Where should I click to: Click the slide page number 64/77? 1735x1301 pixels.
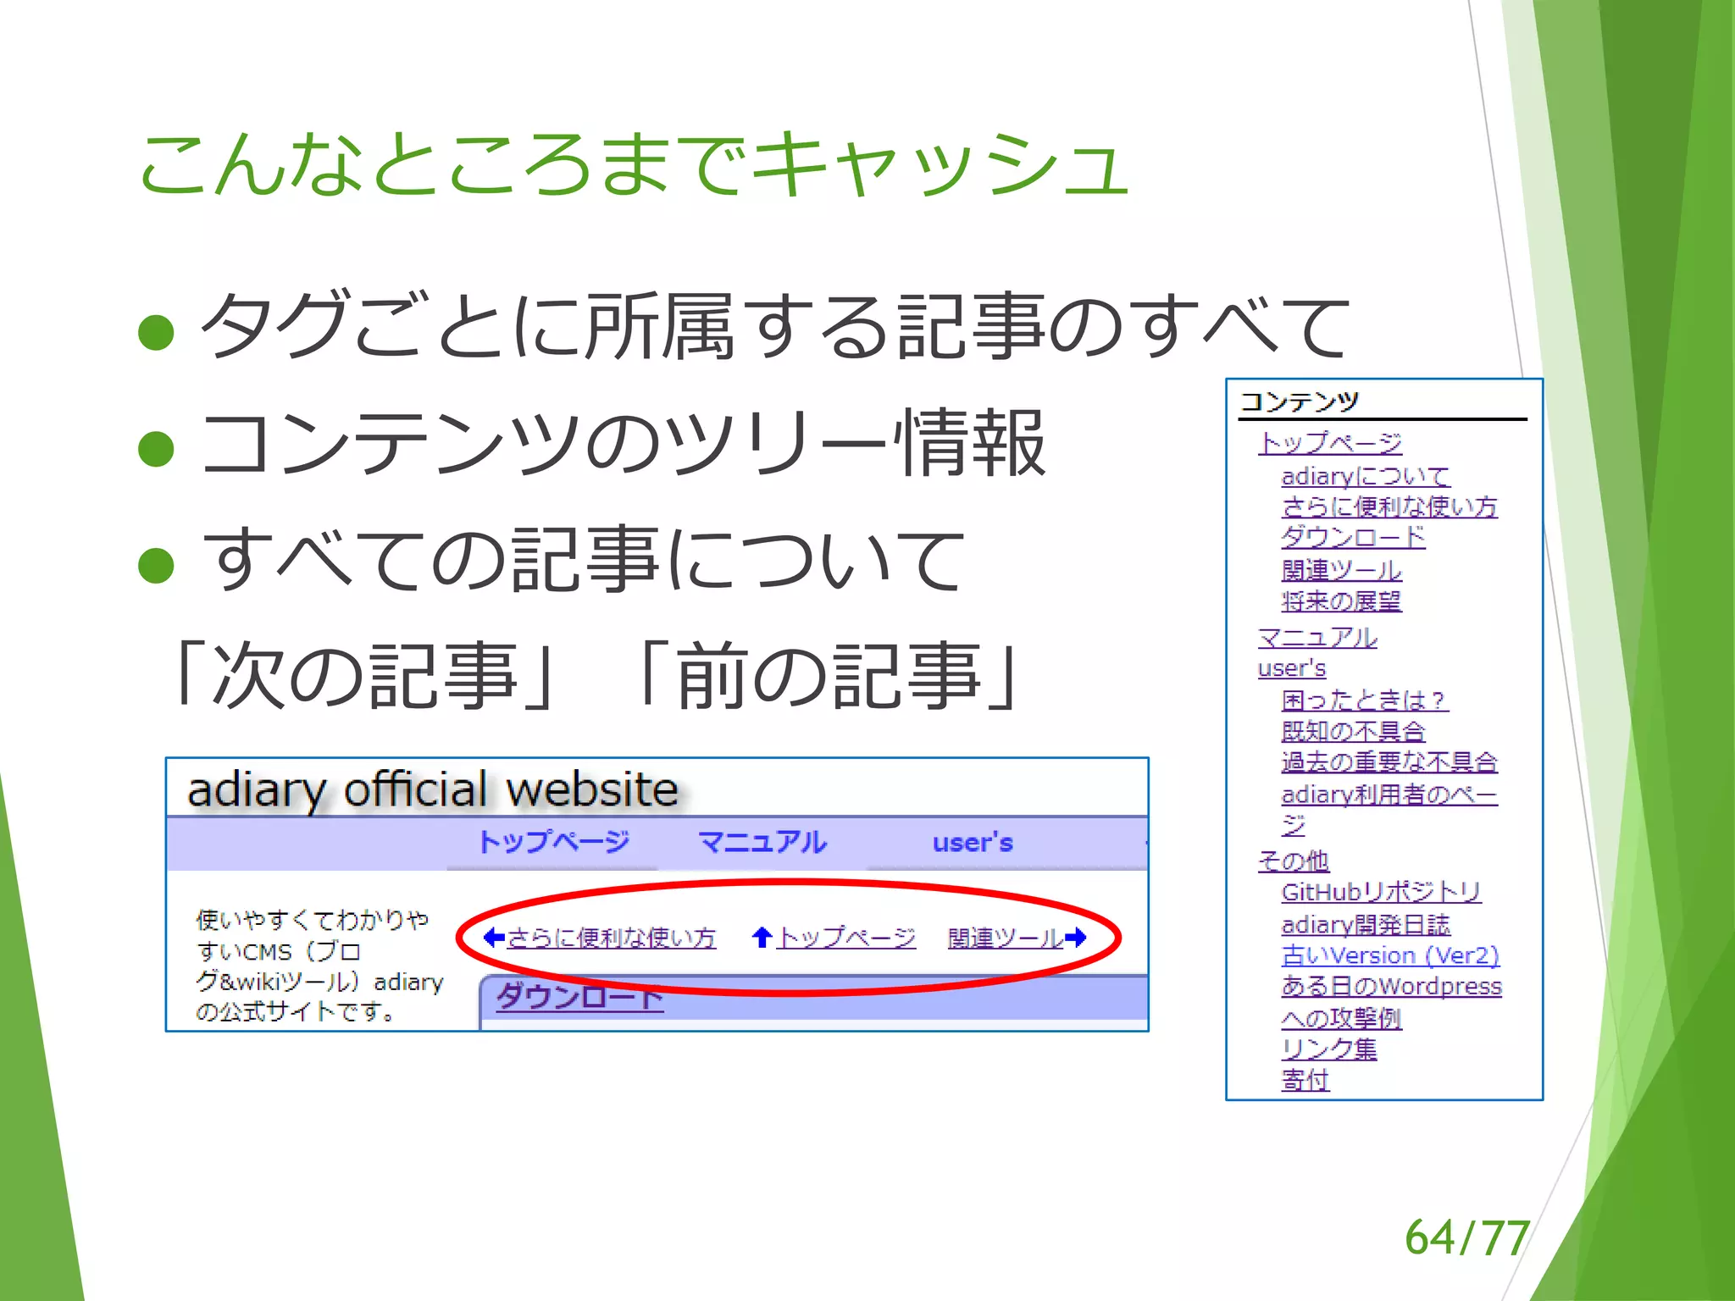coord(1466,1237)
